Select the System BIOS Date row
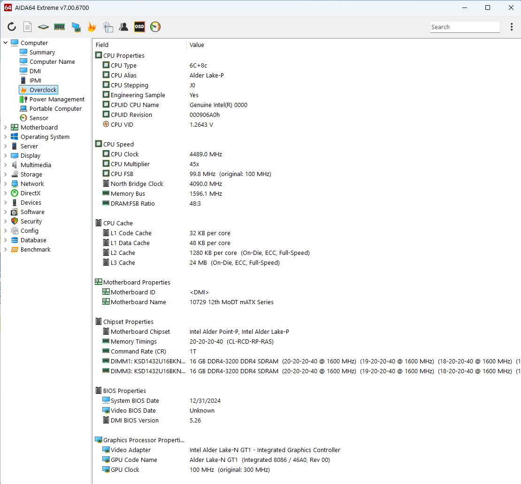The image size is (521, 484). click(306, 400)
